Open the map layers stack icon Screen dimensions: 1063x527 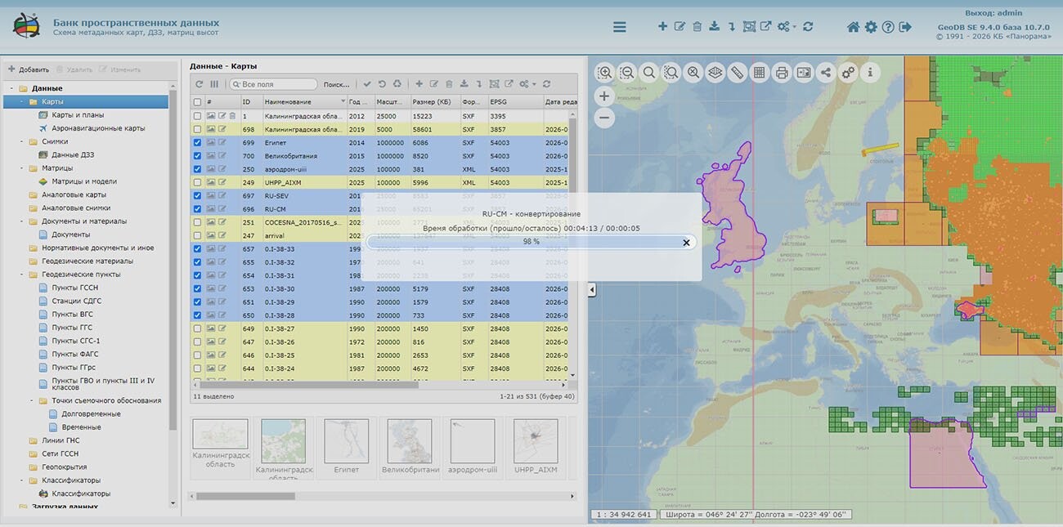tap(715, 73)
